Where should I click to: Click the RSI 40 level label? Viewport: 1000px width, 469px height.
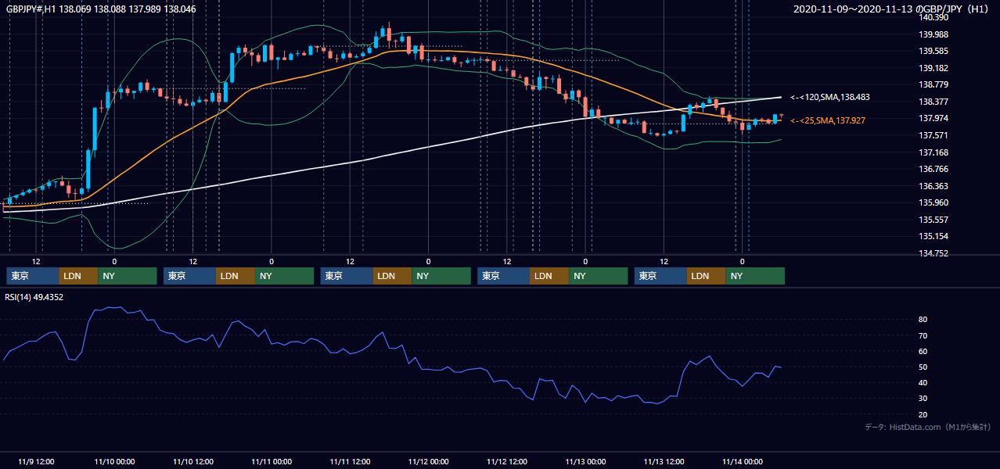pyautogui.click(x=923, y=382)
